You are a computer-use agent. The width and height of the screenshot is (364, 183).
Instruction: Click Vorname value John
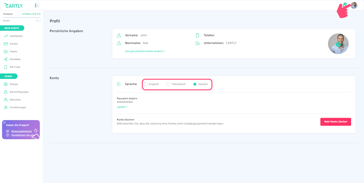coord(144,35)
